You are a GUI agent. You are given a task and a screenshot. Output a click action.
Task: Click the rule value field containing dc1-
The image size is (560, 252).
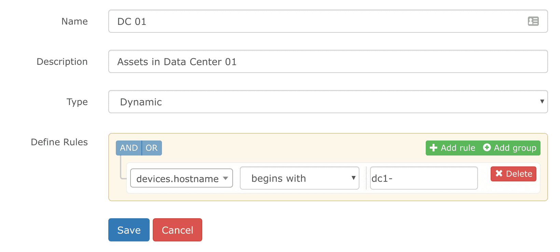[424, 178]
